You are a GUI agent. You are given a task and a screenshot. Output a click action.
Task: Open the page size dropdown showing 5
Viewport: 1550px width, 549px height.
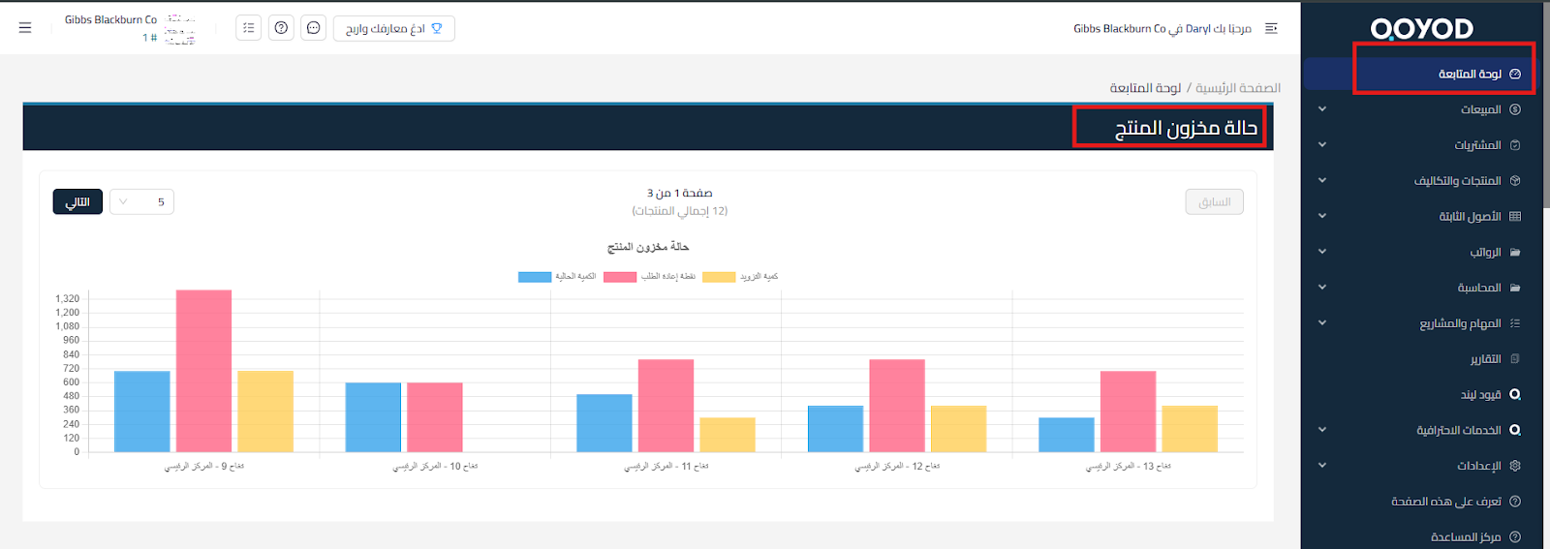point(141,202)
